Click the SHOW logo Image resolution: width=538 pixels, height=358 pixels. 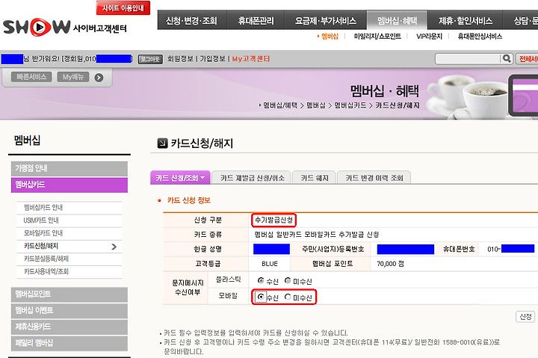(x=37, y=27)
